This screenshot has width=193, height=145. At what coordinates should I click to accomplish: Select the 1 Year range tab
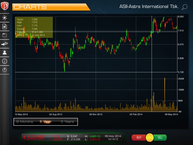pyautogui.click(x=45, y=122)
